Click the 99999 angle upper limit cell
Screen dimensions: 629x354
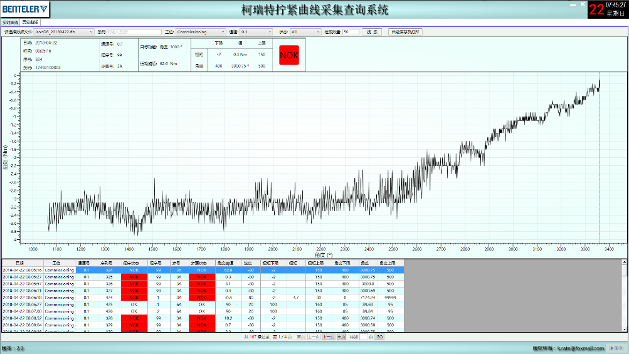(390, 298)
